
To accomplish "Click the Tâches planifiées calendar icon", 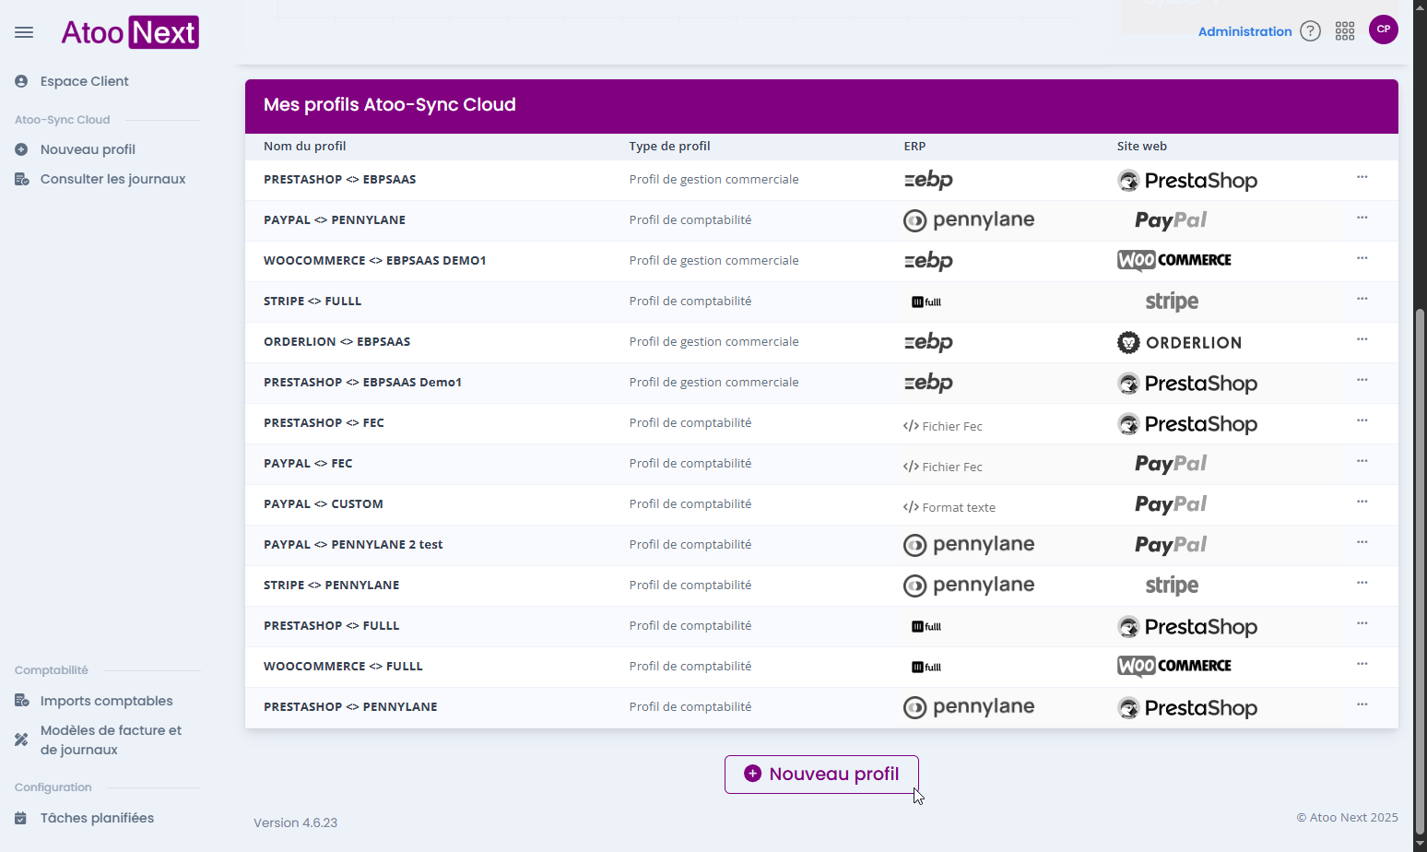I will coord(21,818).
